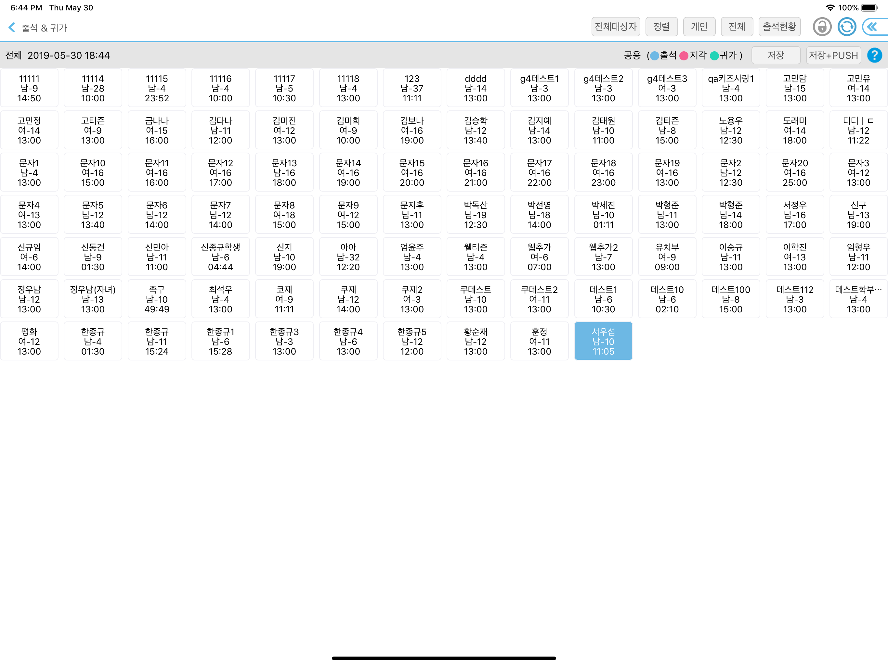Click the 저장 save button
The height and width of the screenshot is (665, 888).
(x=776, y=55)
